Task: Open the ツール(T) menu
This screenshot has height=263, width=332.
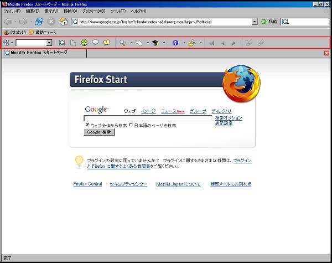Action: (x=117, y=11)
